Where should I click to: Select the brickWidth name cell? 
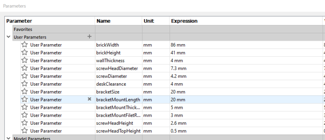coord(119,45)
